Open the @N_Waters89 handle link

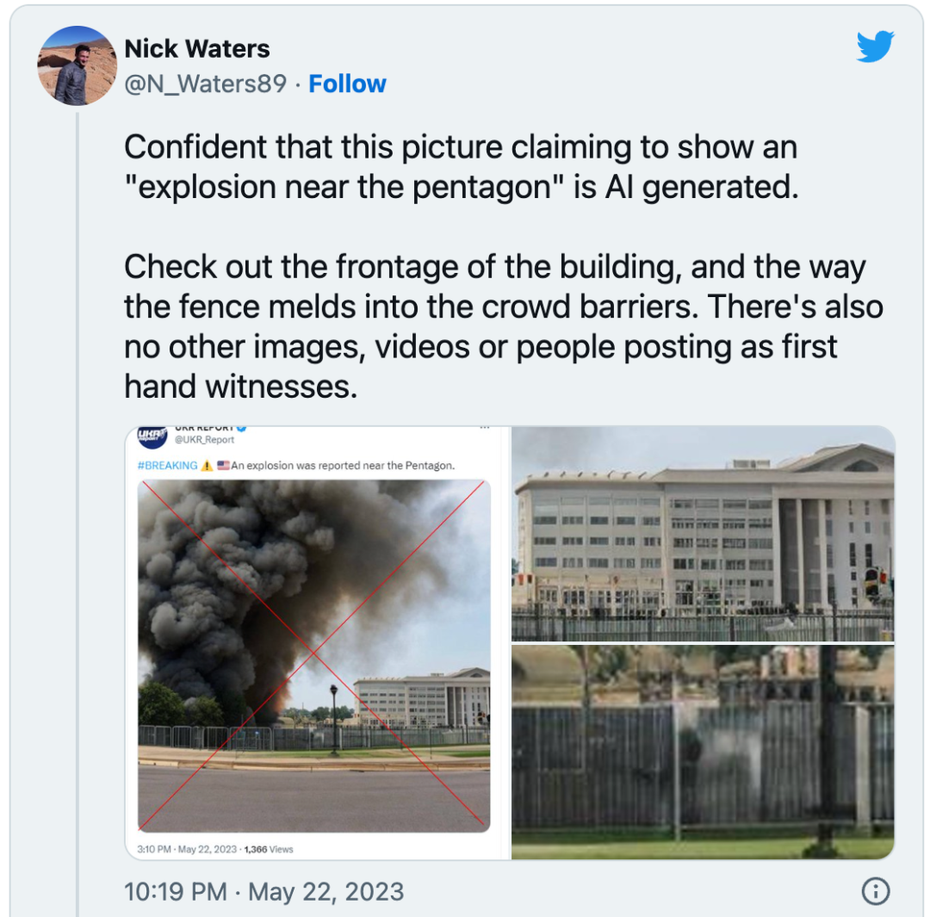click(x=205, y=84)
